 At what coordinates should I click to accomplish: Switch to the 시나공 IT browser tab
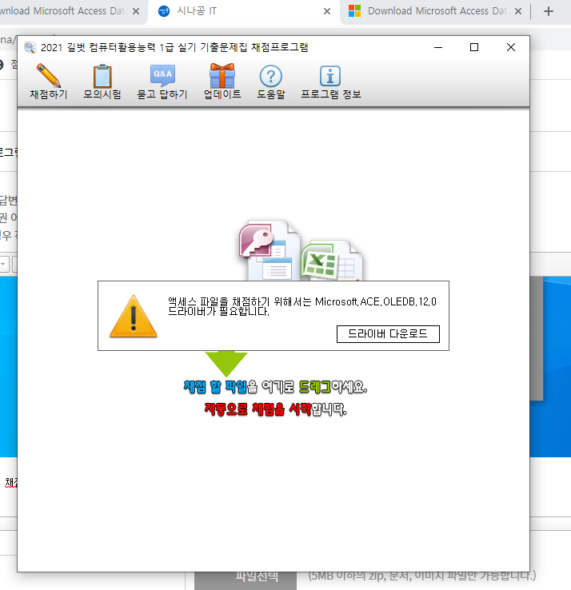232,11
